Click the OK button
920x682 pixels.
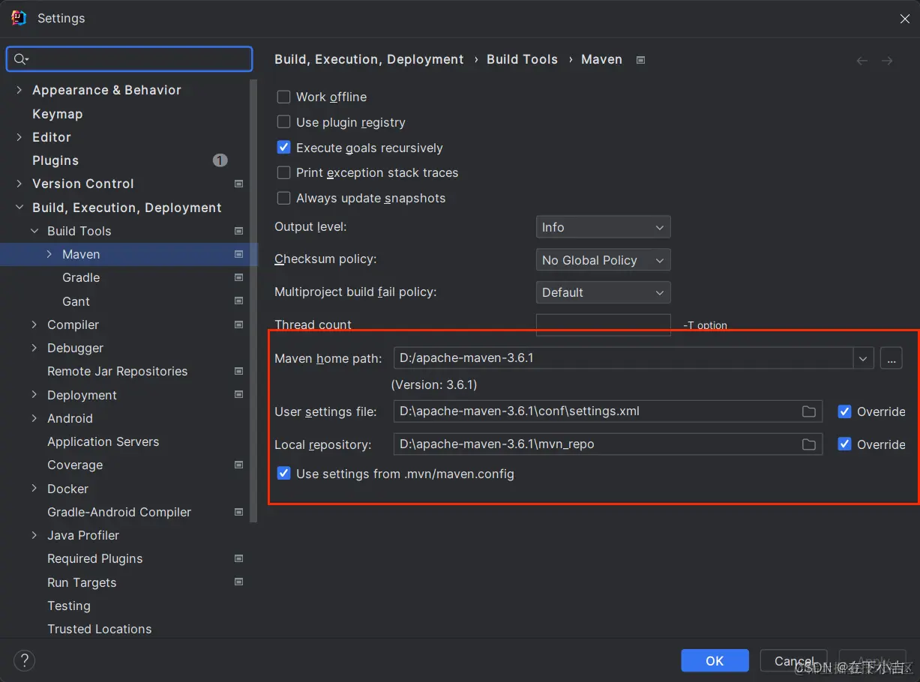click(x=715, y=660)
